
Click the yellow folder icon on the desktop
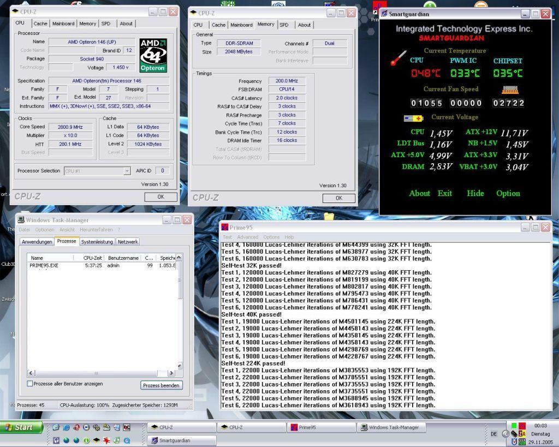click(329, 216)
